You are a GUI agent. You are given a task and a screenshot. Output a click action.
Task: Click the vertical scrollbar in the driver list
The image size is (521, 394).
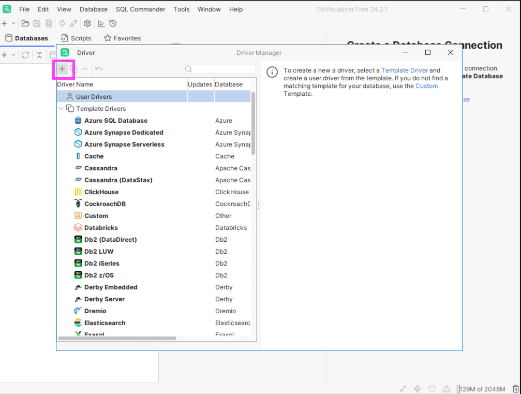pos(254,123)
